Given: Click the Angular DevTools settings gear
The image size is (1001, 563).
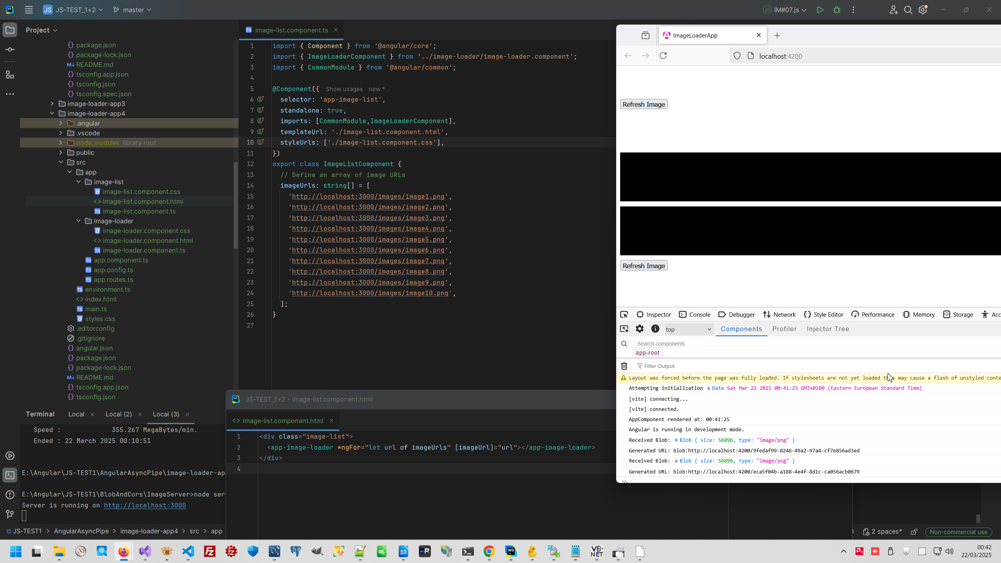Looking at the screenshot, I should click(x=640, y=329).
